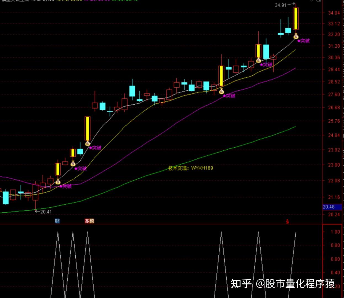Viewport: 344px width, 298px height.
Task: Click the 23.92 price axis label
Action: 334,150
